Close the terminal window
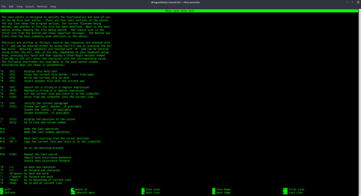Image resolution: width=361 pixels, height=196 pixels. (x=358, y=2)
